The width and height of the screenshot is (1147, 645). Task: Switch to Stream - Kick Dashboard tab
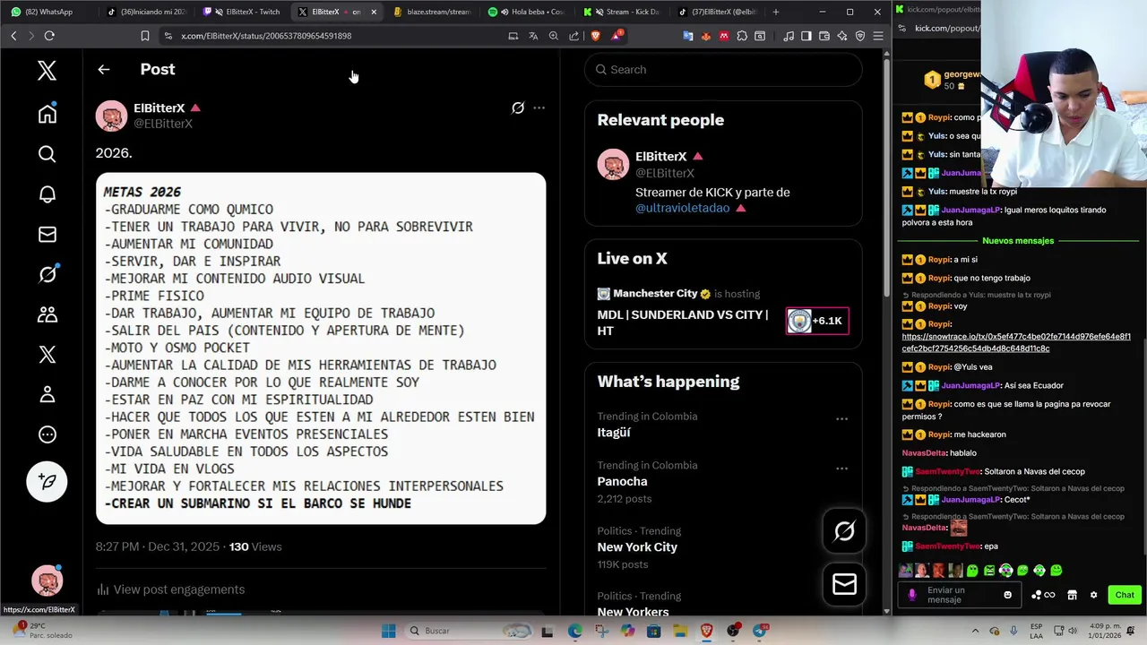point(623,12)
